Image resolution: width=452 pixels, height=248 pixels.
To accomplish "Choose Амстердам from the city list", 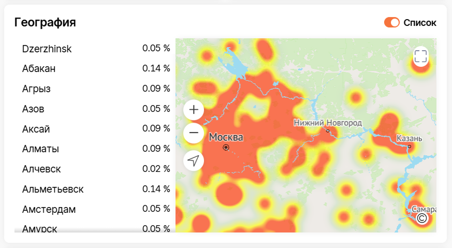I will click(49, 209).
